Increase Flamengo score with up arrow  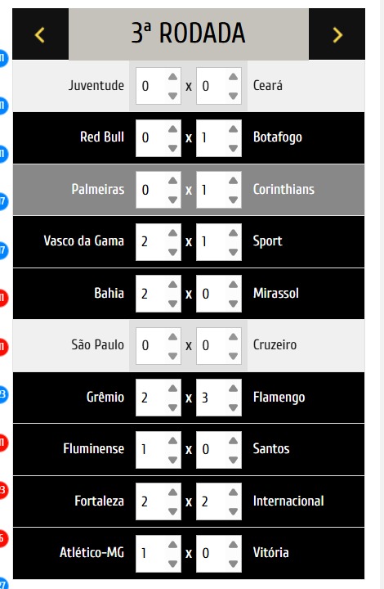233,389
